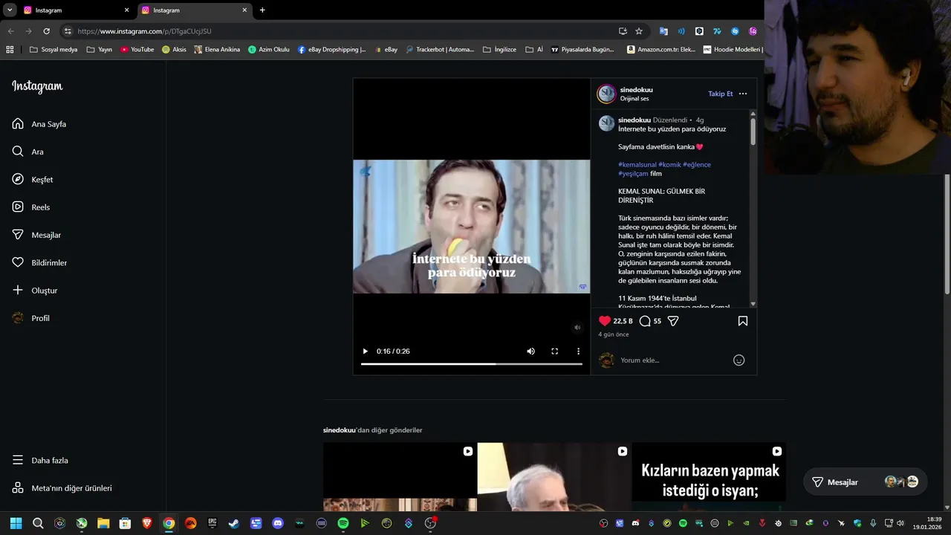The height and width of the screenshot is (535, 951).
Task: Click Takip Et to follow sinedokuu
Action: (x=720, y=94)
